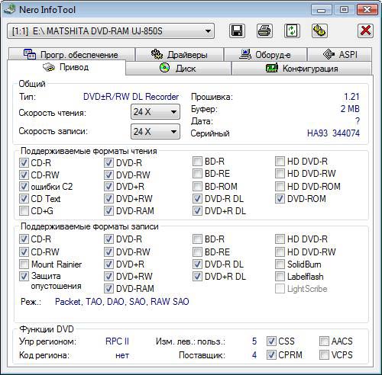Click the Nero InfoTool title bar icon
This screenshot has height=375, width=382.
pos(10,10)
